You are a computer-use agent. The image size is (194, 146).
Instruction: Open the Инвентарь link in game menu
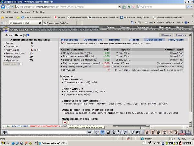click(x=112, y=30)
